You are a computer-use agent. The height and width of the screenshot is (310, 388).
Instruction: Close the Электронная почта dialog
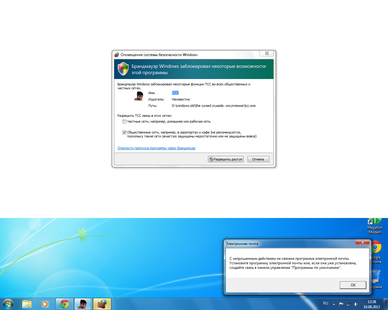[363, 242]
